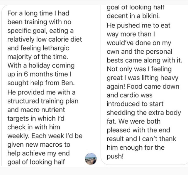Click 'decent in a bikini.' text
This screenshot has height=175, width=188.
point(133,16)
